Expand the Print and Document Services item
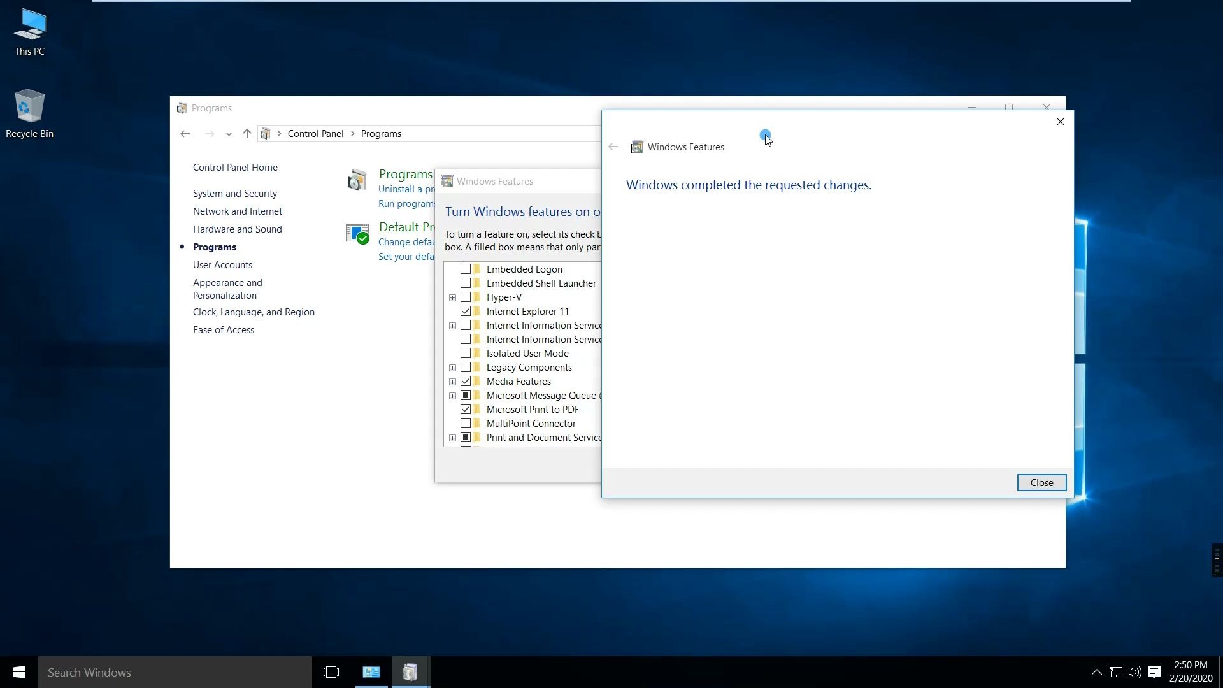This screenshot has height=688, width=1223. (x=452, y=437)
